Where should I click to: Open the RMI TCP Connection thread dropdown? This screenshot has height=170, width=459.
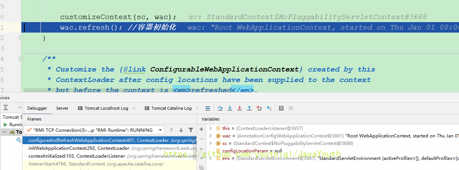tap(160, 130)
